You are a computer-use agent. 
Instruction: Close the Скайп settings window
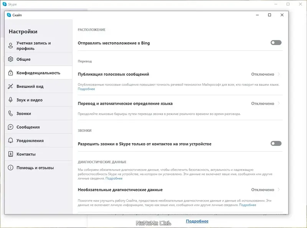tap(282, 15)
